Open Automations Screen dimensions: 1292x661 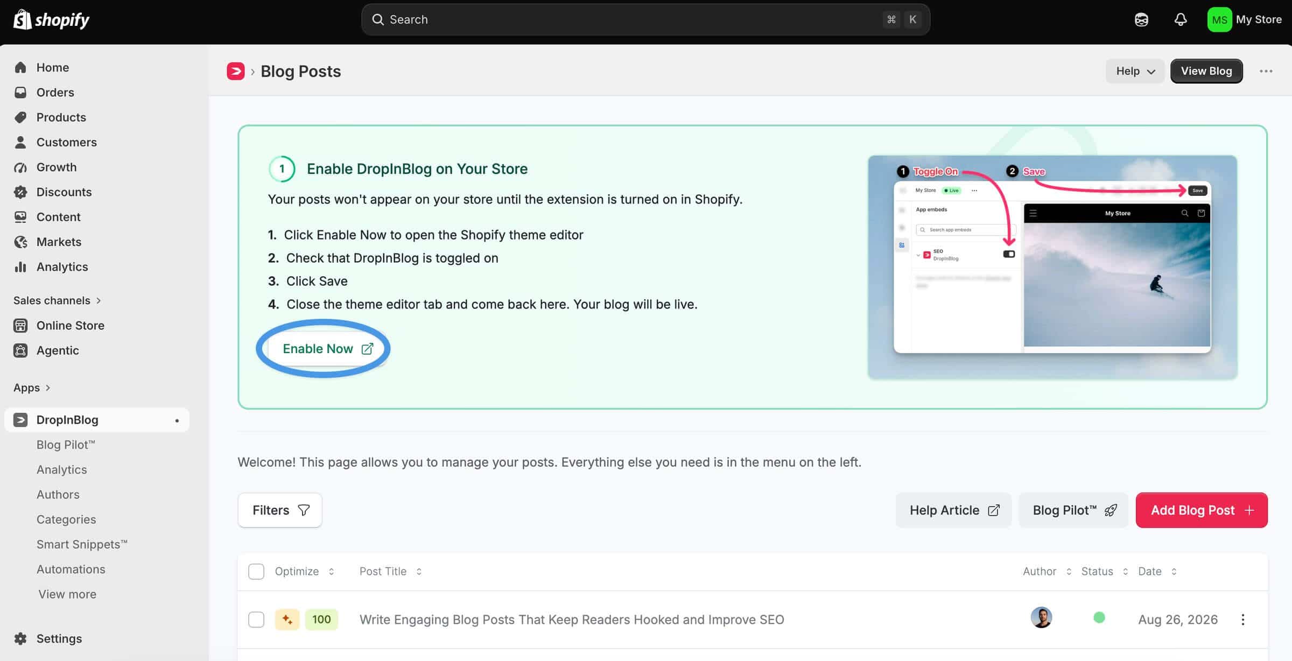71,569
